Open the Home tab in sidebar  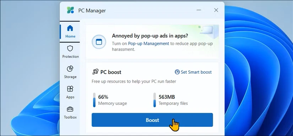(70, 32)
